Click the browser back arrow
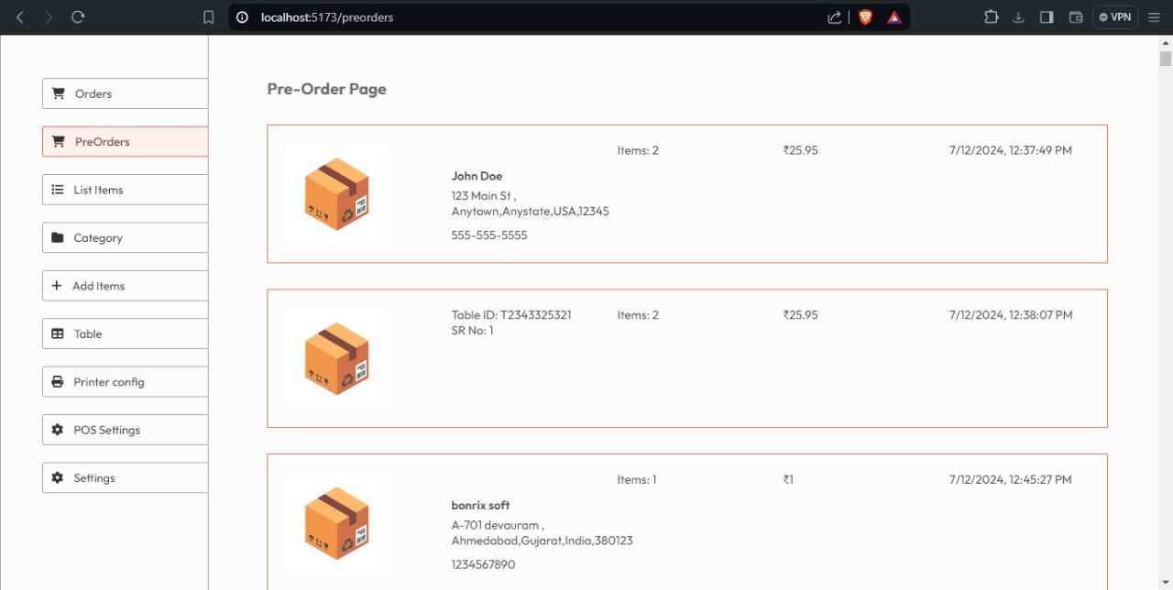 point(20,17)
